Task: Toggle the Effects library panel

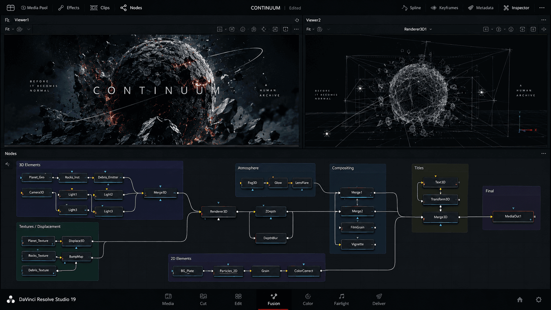Action: pos(69,8)
